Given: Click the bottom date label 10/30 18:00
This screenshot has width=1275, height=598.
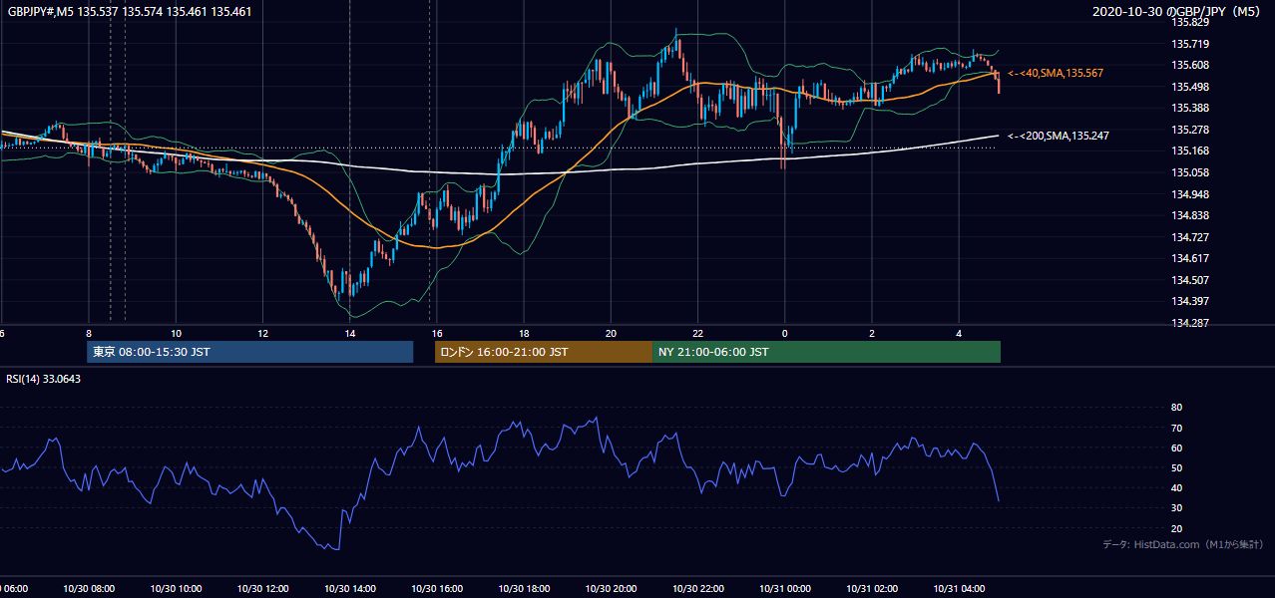Looking at the screenshot, I should tap(524, 589).
